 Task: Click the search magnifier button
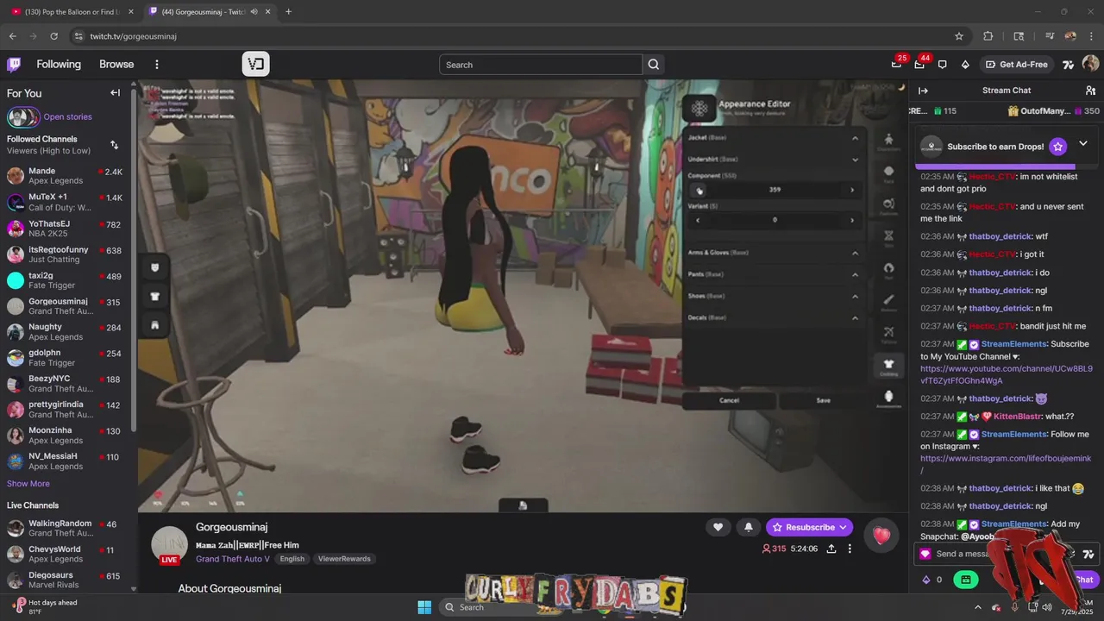click(x=654, y=65)
